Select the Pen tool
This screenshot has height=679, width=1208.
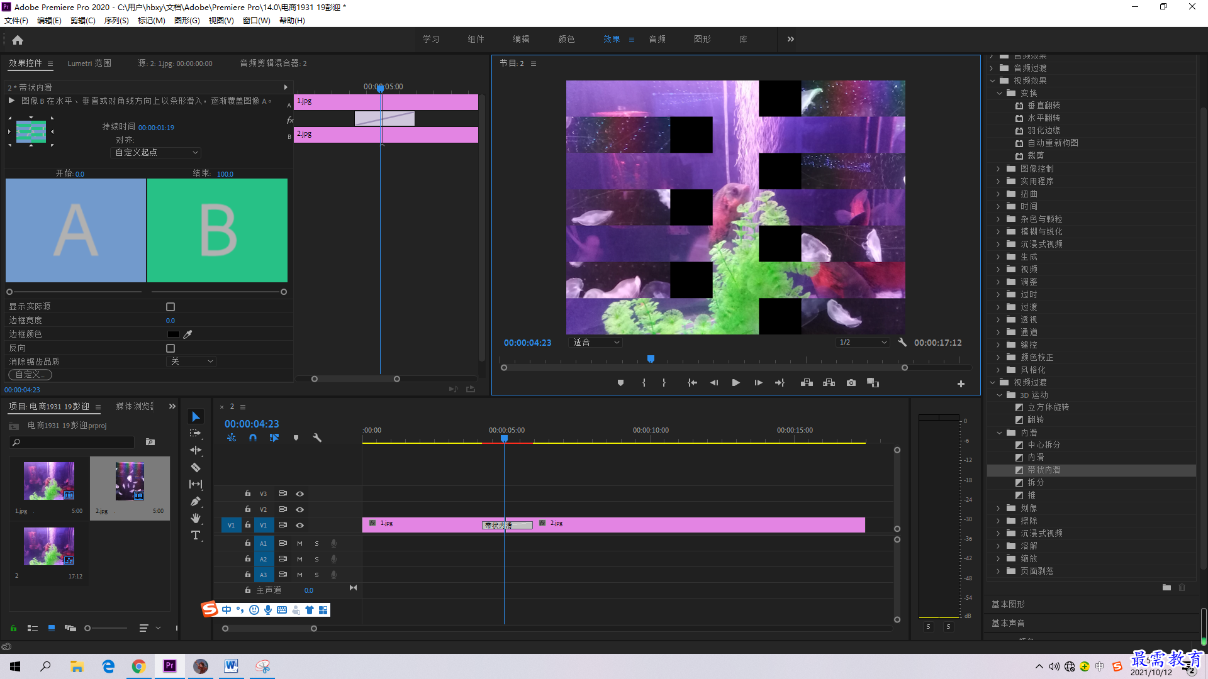click(196, 501)
